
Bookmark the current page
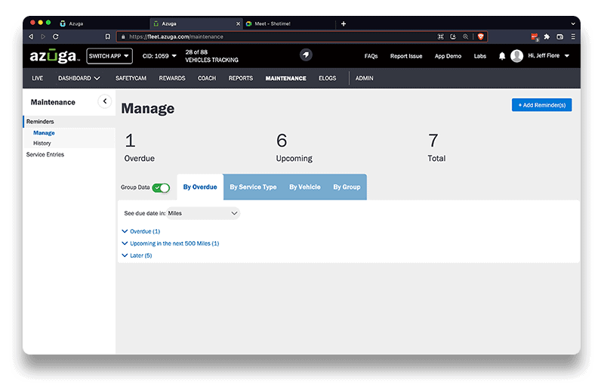(x=107, y=36)
